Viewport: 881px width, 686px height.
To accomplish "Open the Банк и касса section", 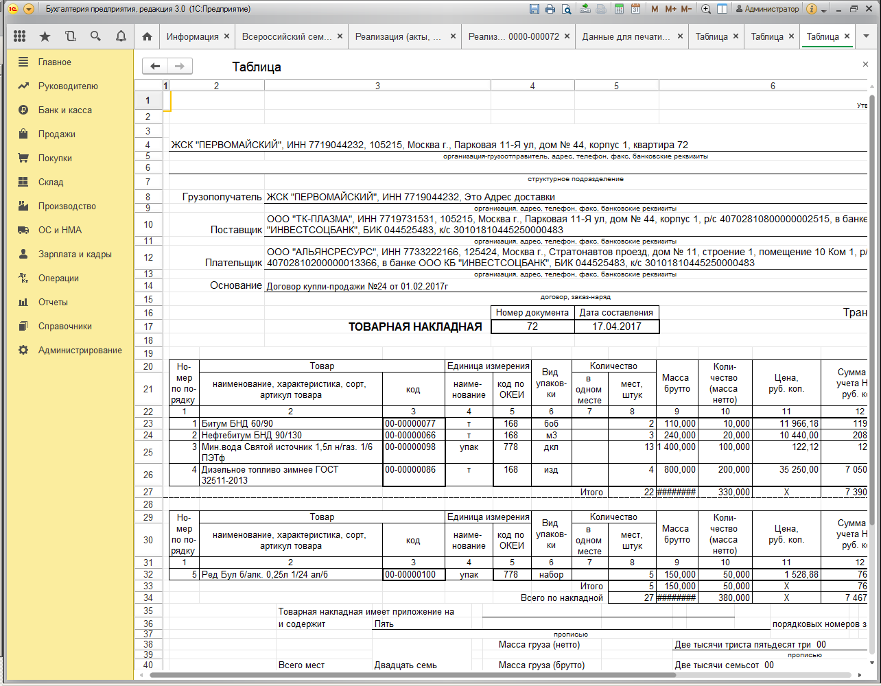I will point(65,110).
